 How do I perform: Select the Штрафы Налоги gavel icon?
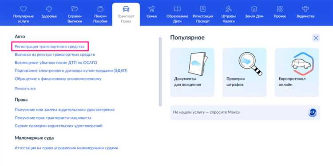click(228, 9)
